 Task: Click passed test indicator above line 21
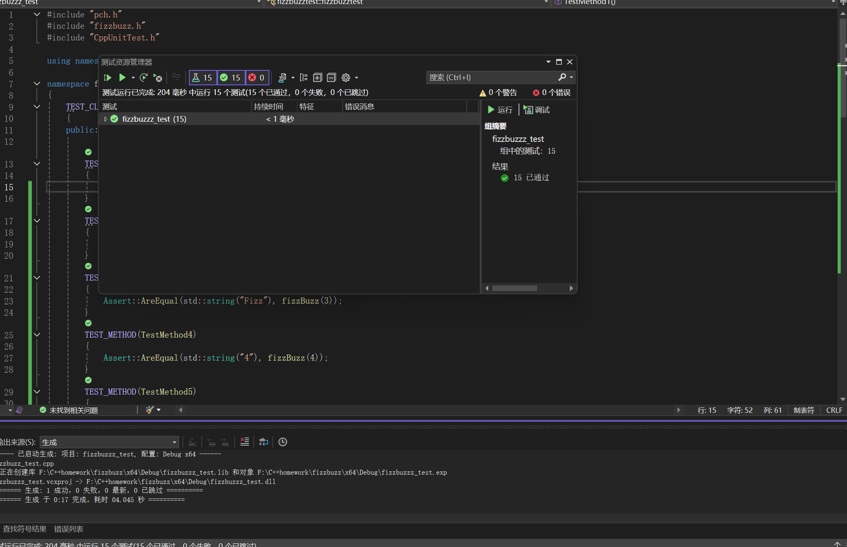click(88, 266)
